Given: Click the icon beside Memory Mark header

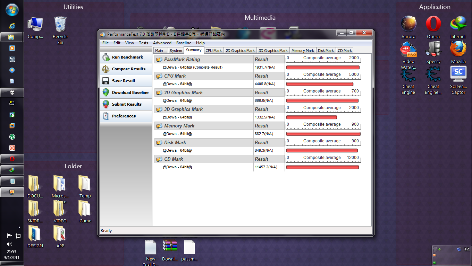Looking at the screenshot, I should coord(159,126).
